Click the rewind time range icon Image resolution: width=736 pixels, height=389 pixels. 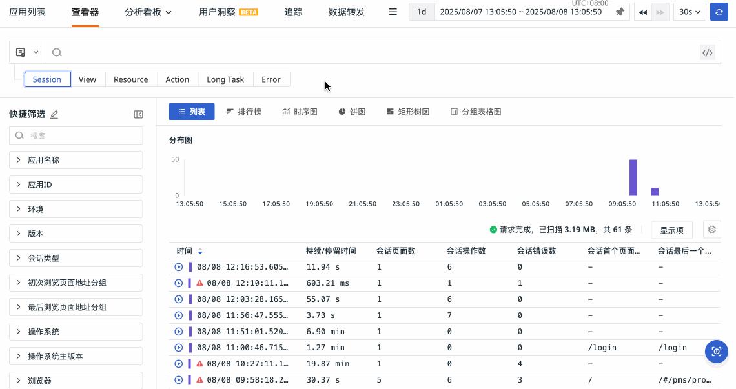pyautogui.click(x=643, y=12)
